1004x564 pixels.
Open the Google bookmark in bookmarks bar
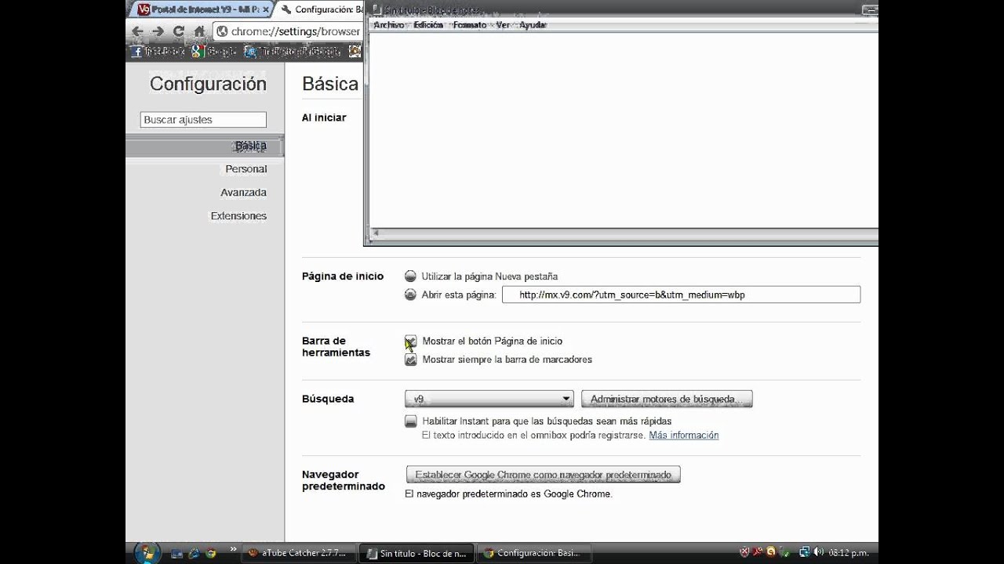[215, 52]
